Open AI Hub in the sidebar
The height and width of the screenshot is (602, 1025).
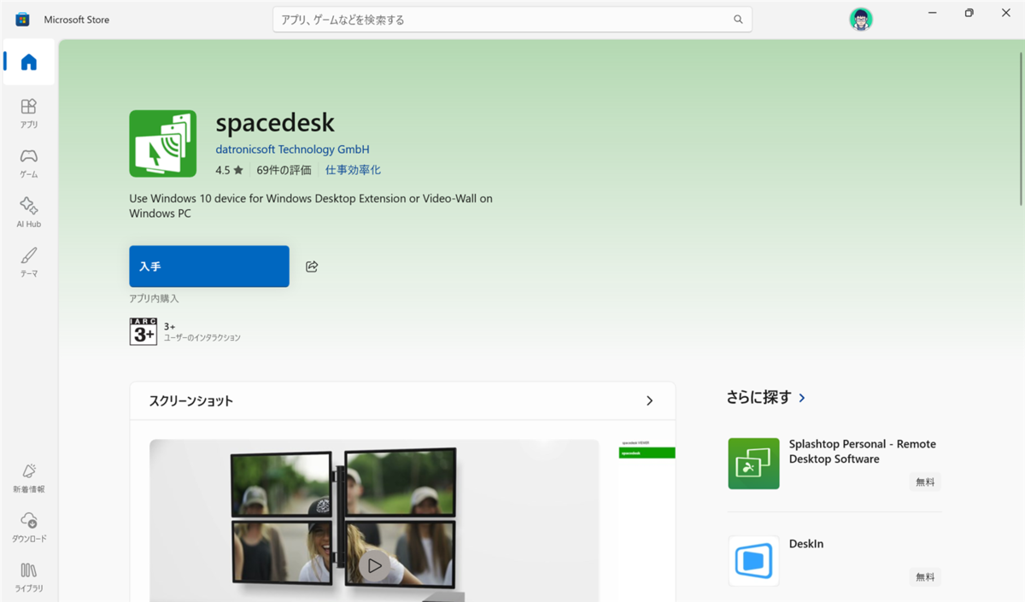click(x=29, y=212)
